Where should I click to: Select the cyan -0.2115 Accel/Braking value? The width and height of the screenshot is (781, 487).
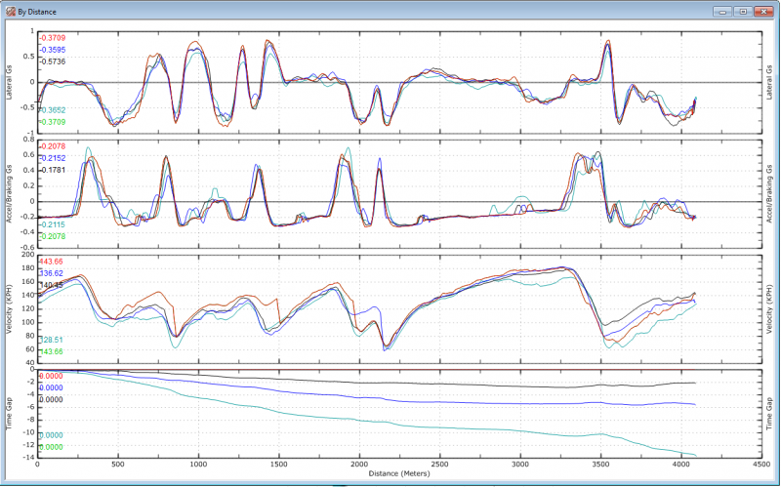pyautogui.click(x=53, y=224)
